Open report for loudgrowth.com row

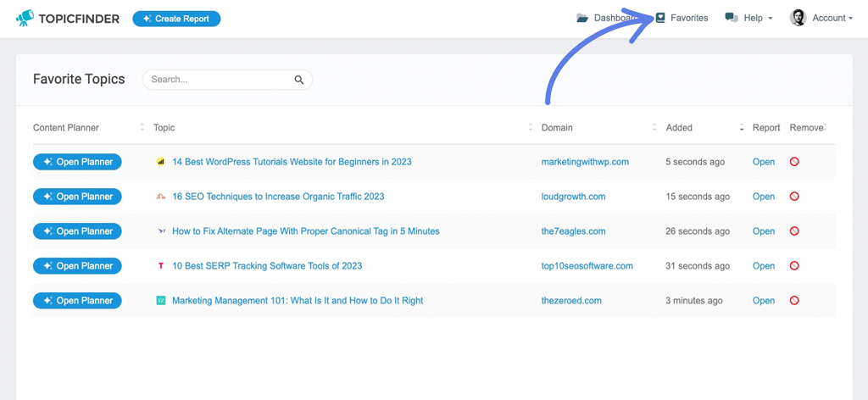pyautogui.click(x=764, y=197)
